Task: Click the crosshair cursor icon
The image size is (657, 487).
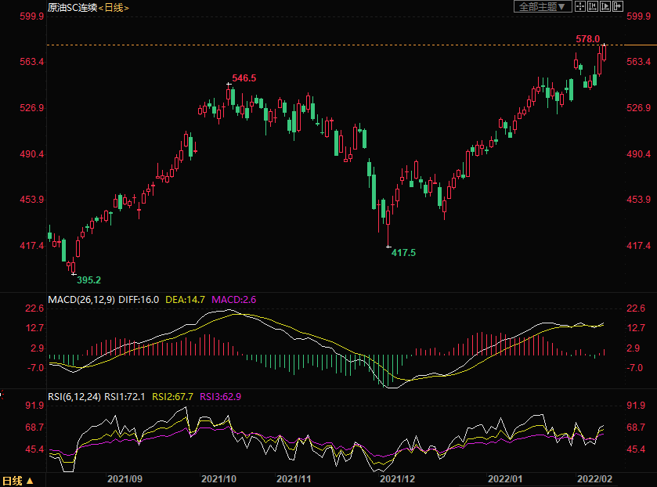Action: tap(579, 7)
